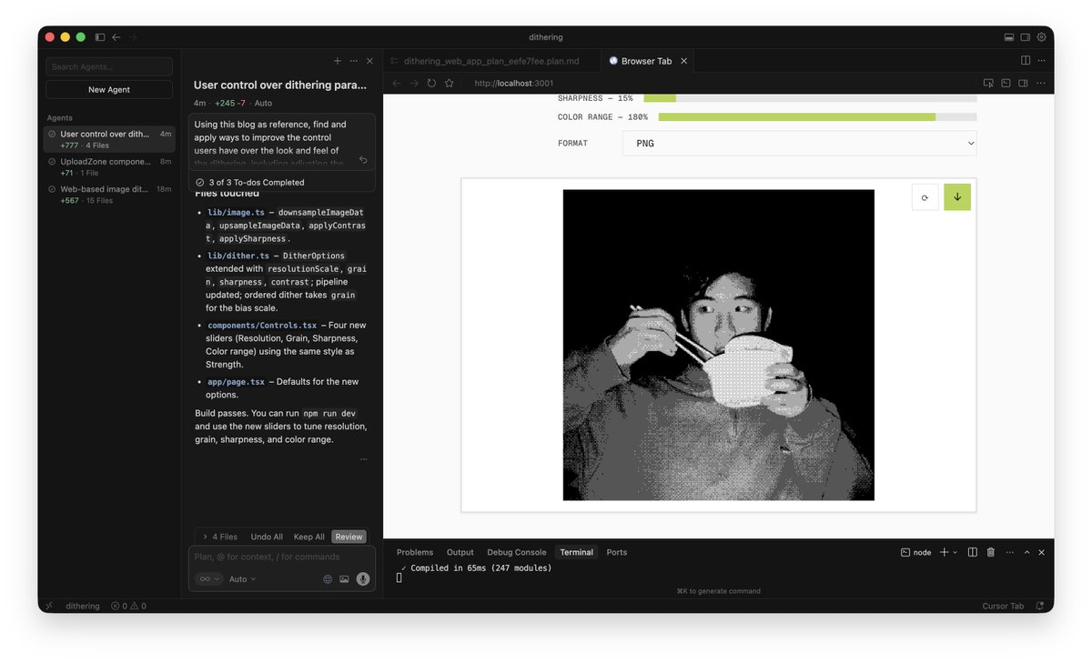Reload the browser page
This screenshot has height=663, width=1092.
pyautogui.click(x=431, y=83)
